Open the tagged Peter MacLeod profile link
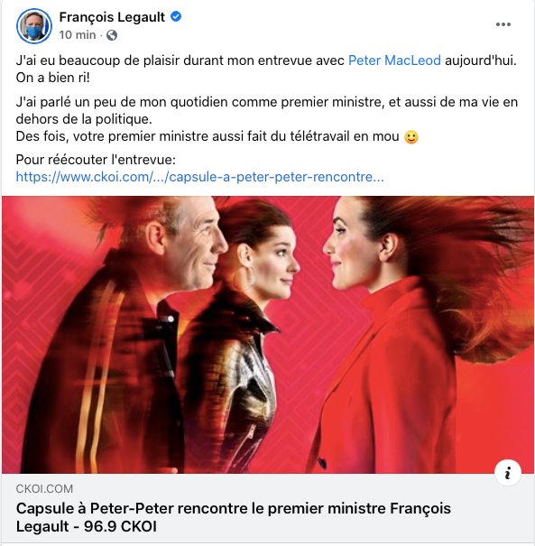Image resolution: width=535 pixels, height=546 pixels. tap(394, 60)
